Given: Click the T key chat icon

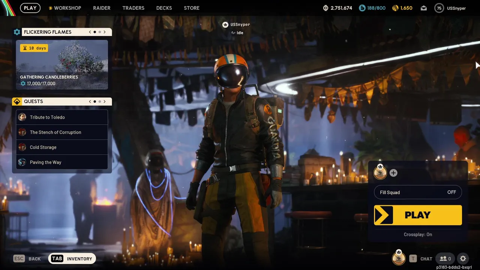Looking at the screenshot, I should pyautogui.click(x=413, y=258).
